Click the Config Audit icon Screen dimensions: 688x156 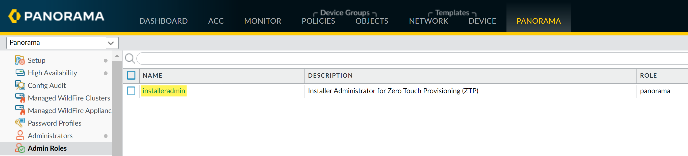[x=20, y=85]
